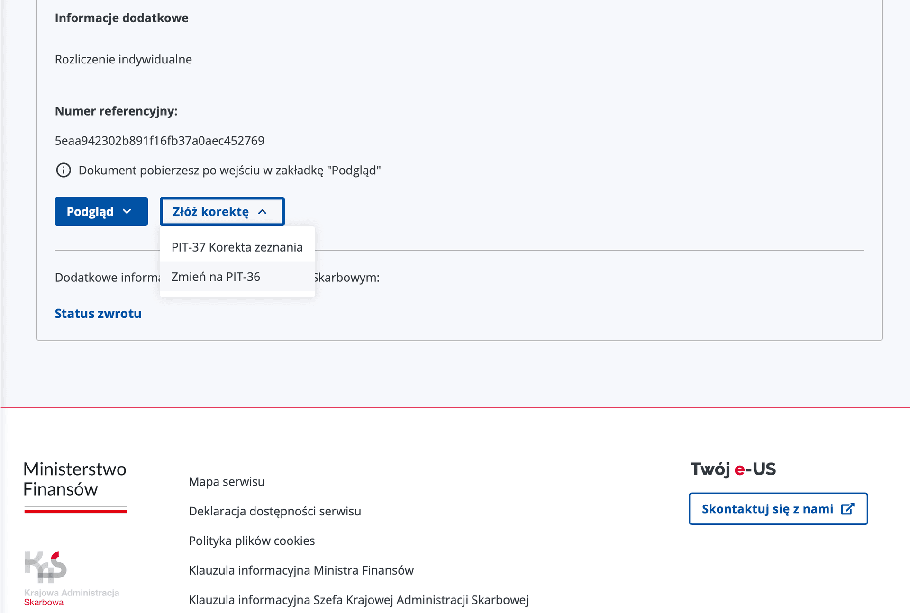Collapse the Złóż korektę dropdown
This screenshot has width=910, height=613.
point(222,211)
